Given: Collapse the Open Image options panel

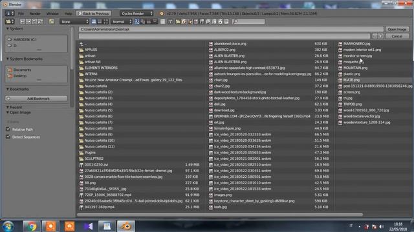Looking at the screenshot, I should [x=8, y=113].
